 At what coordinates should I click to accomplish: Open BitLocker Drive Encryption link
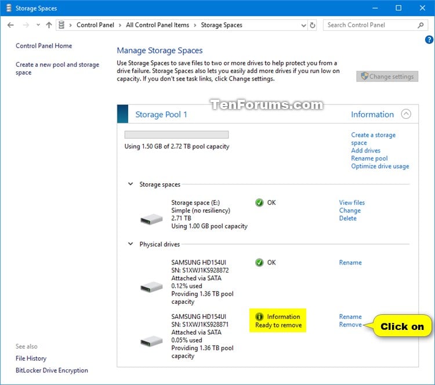52,371
